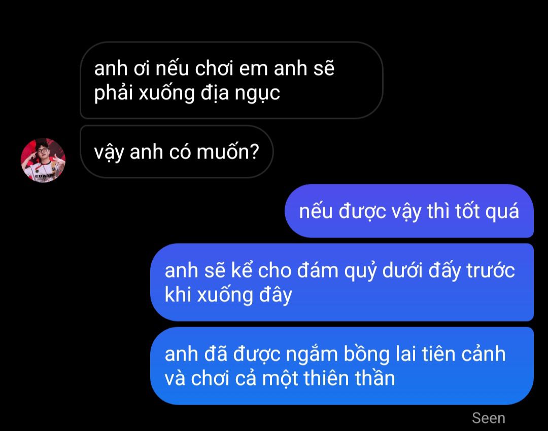Click the 'Seen' status label
The image size is (548, 431).
pyautogui.click(x=488, y=418)
